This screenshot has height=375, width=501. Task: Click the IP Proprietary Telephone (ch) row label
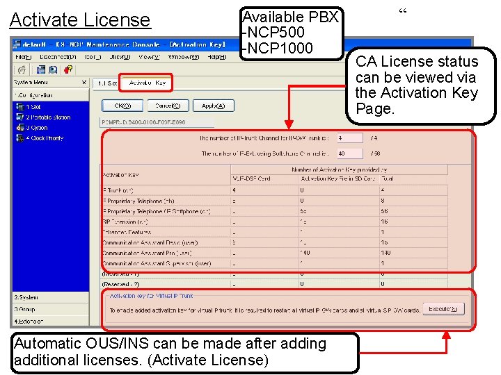tap(138, 201)
